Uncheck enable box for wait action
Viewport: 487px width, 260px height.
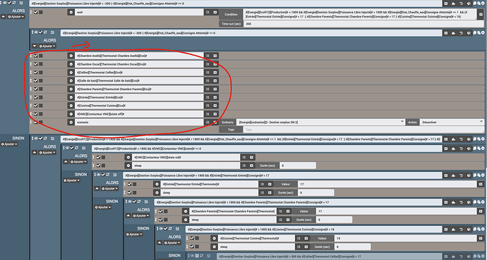(36, 13)
